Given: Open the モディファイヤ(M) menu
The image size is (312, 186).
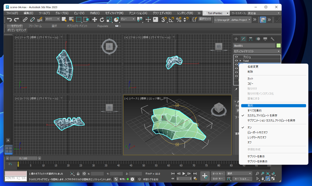Looking at the screenshot, I should [114, 13].
